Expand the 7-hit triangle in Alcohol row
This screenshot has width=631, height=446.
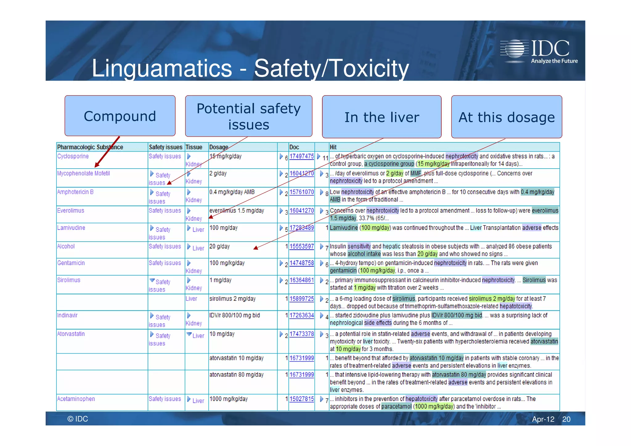pos(322,247)
